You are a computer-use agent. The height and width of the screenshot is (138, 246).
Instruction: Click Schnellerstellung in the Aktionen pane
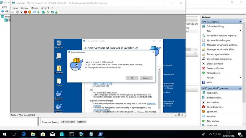pos(216,26)
